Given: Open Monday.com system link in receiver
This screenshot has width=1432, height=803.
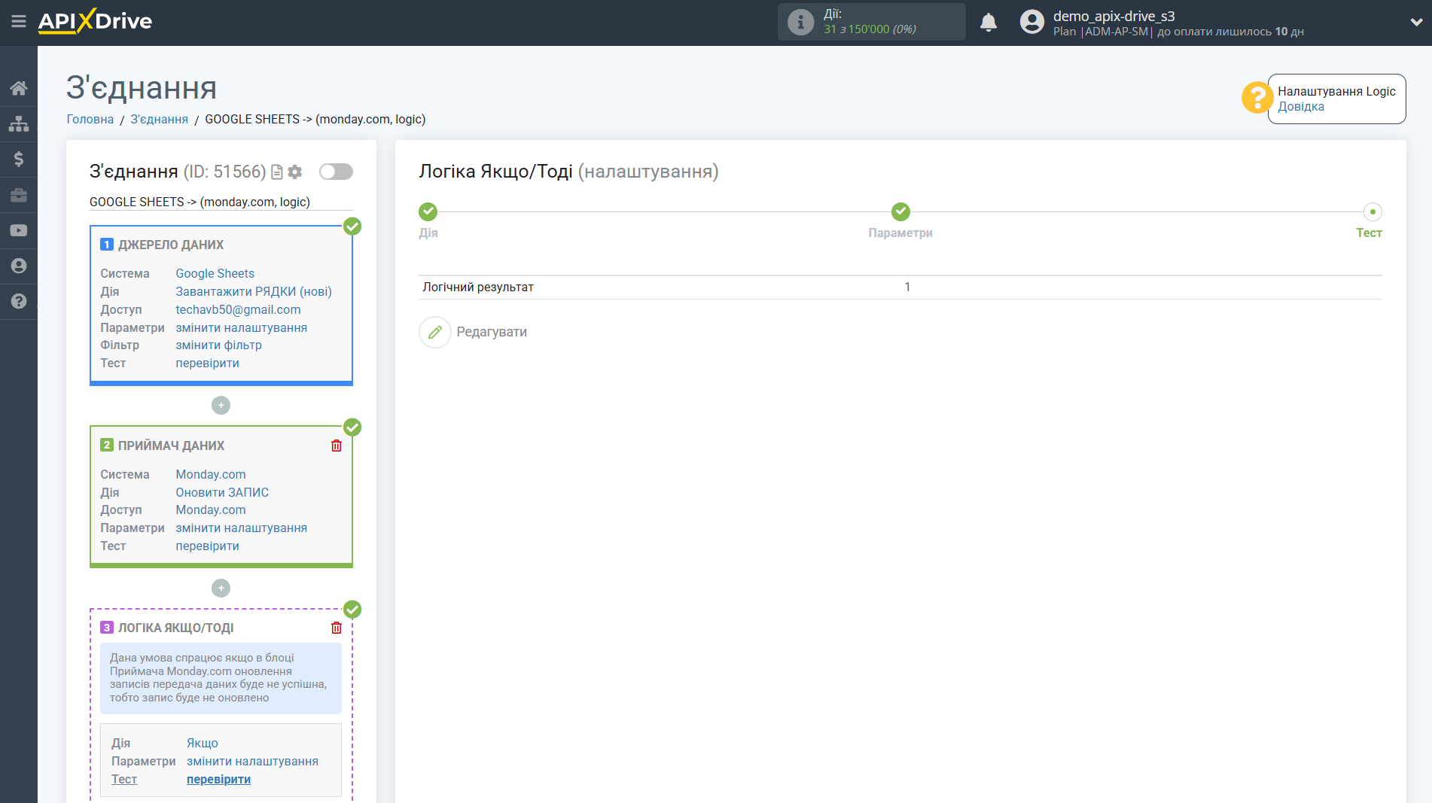Looking at the screenshot, I should pyautogui.click(x=211, y=474).
